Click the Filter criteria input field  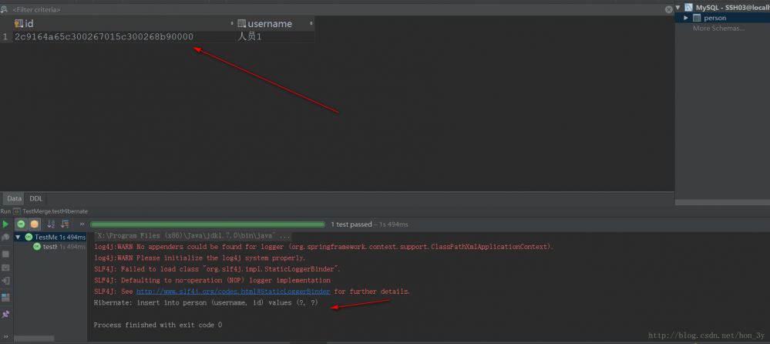tap(154, 9)
